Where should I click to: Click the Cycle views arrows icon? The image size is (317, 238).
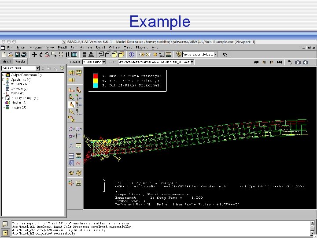click(67, 55)
